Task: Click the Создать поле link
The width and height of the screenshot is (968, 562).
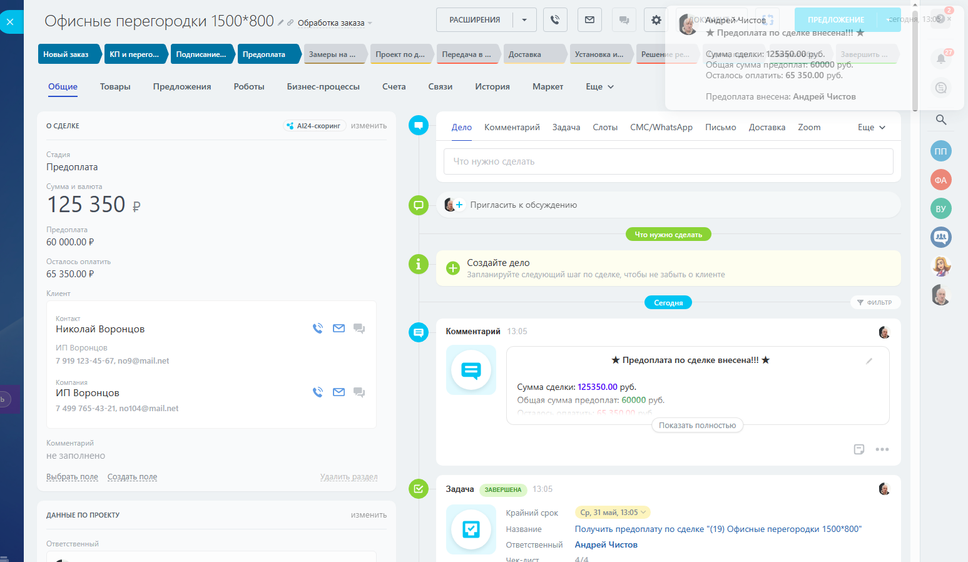Action: tap(132, 477)
